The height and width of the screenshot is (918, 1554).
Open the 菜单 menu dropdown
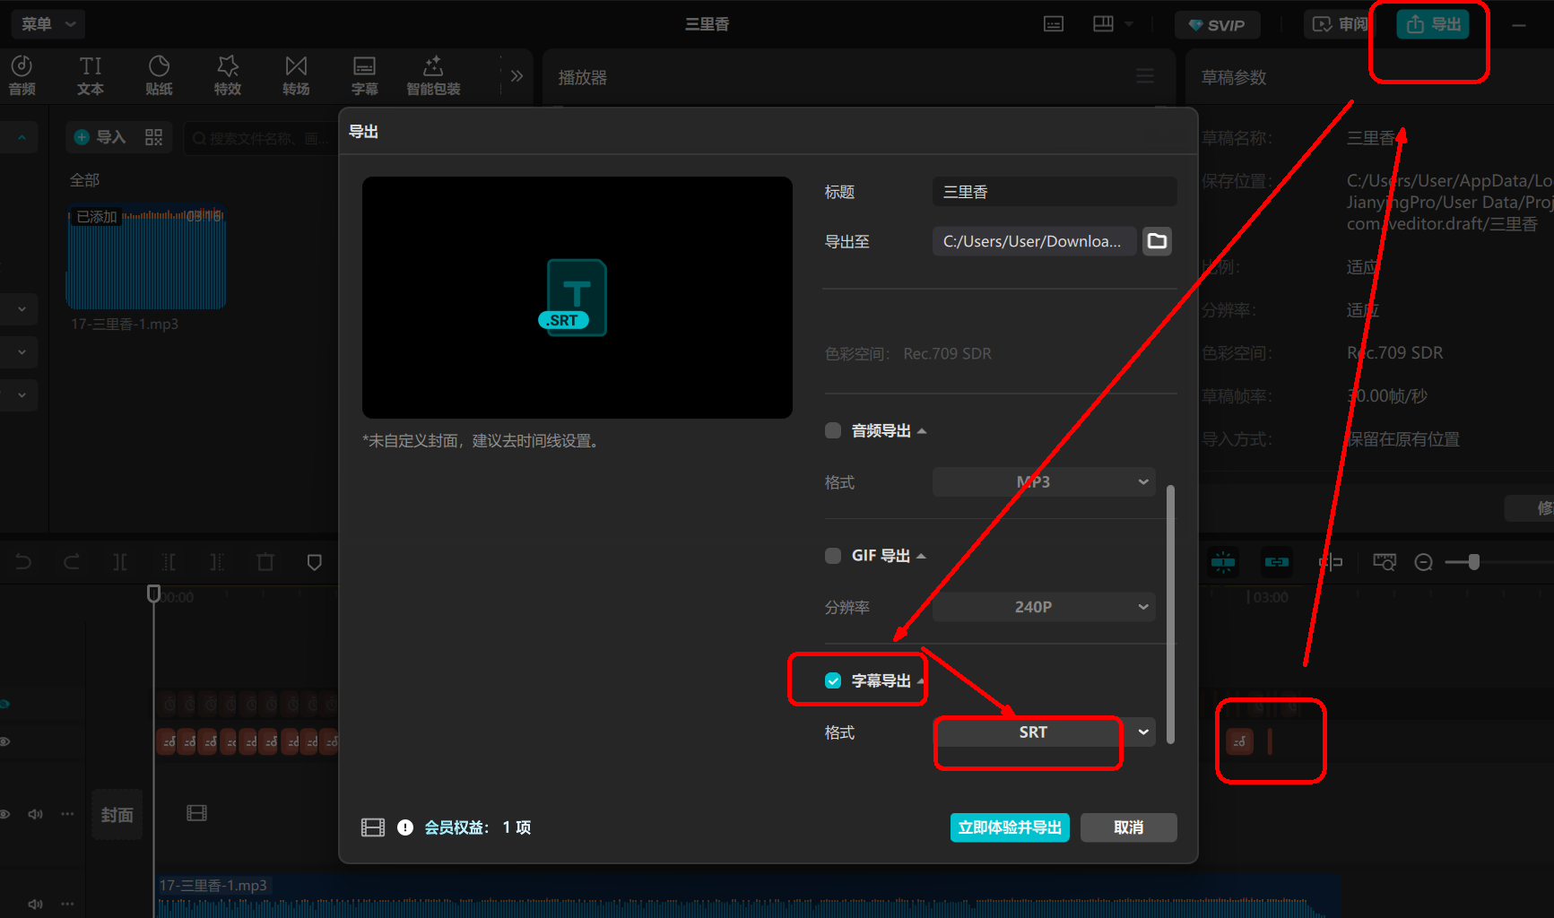pyautogui.click(x=48, y=24)
